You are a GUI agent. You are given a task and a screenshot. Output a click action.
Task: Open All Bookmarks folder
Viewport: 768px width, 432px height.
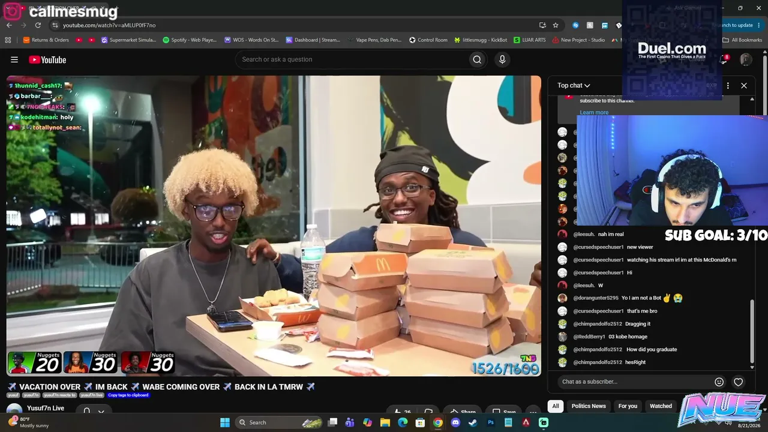(742, 40)
